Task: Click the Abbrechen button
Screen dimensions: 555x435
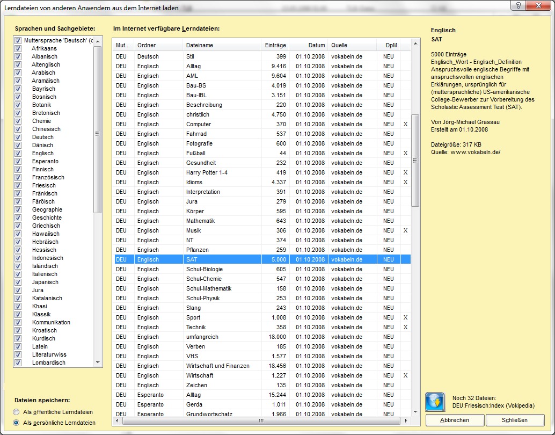Action: click(455, 420)
